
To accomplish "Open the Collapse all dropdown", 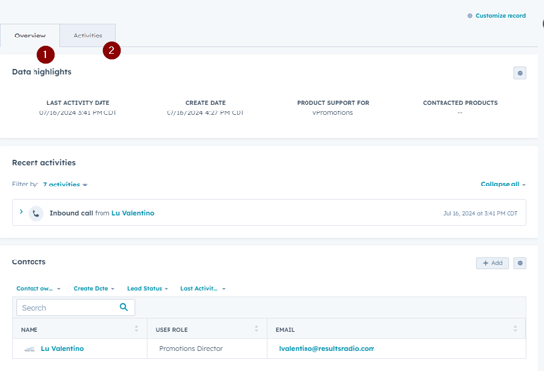I will pyautogui.click(x=503, y=185).
